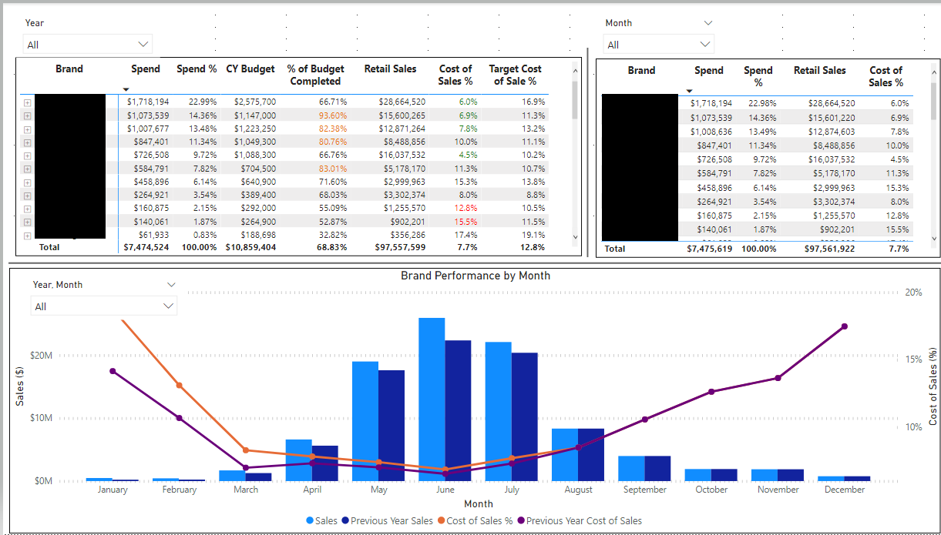This screenshot has width=941, height=535.
Task: Click the 15.5% red cost of sales cell
Action: (465, 222)
